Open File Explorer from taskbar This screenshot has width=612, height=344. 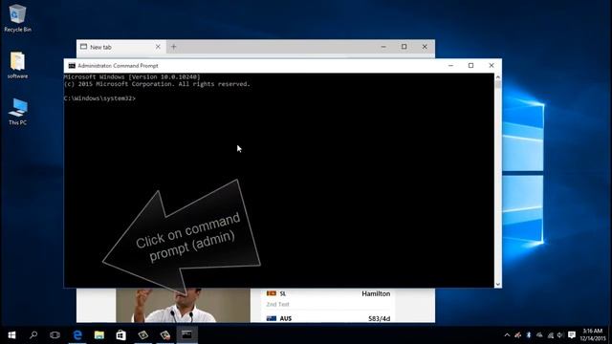point(99,335)
